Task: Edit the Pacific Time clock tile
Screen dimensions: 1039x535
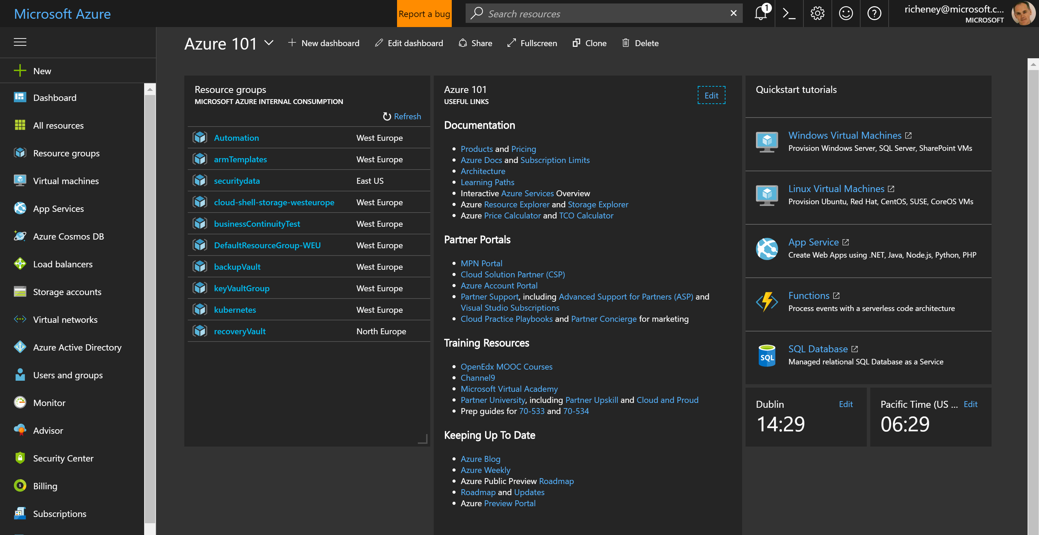Action: point(970,404)
